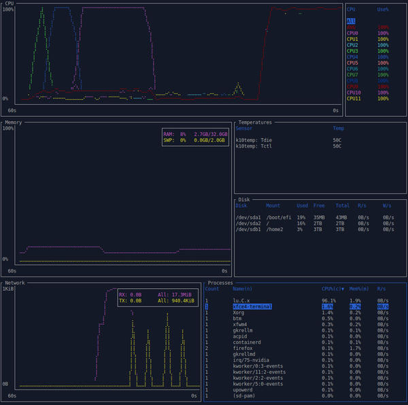Click the SWP usage line in memory legend
The image size is (408, 405).
194,141
